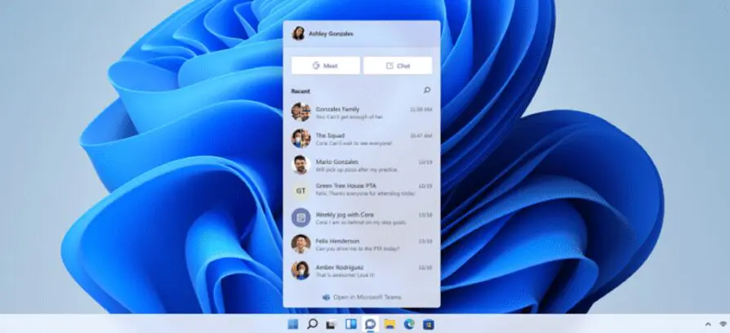Click the Recent section heading
730x333 pixels.
click(300, 91)
